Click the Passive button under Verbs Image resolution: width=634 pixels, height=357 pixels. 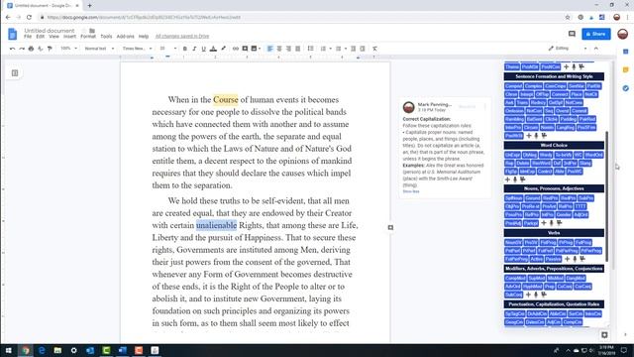[x=553, y=259]
